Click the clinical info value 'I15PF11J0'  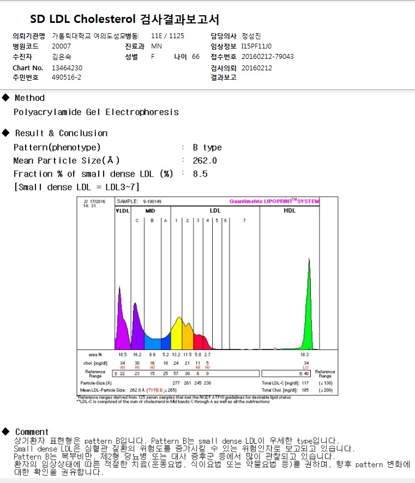pos(256,46)
